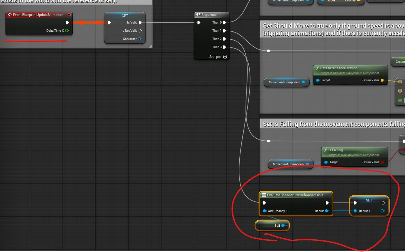
Task: Click the Then 1 exec output pin
Action: [x=224, y=30]
